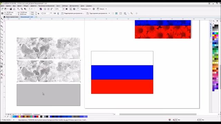Click the Edit bitmap button
Image resolution: width=221 pixels, height=124 pixels.
tap(73, 13)
